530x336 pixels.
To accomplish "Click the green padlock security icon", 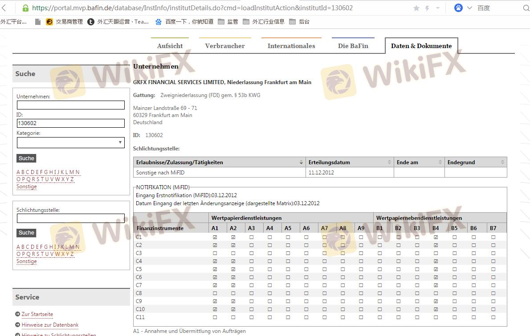I will point(25,8).
